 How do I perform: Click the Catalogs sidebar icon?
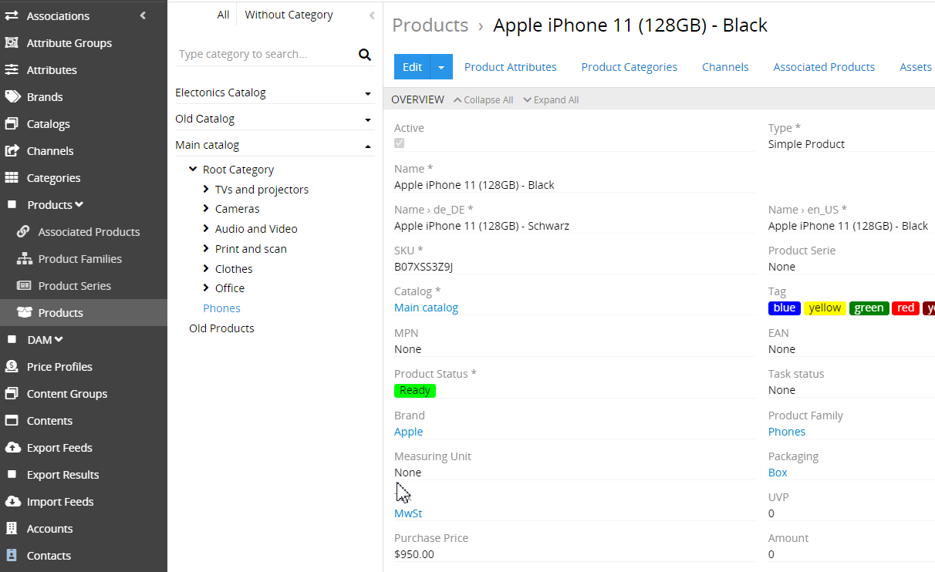pos(12,123)
